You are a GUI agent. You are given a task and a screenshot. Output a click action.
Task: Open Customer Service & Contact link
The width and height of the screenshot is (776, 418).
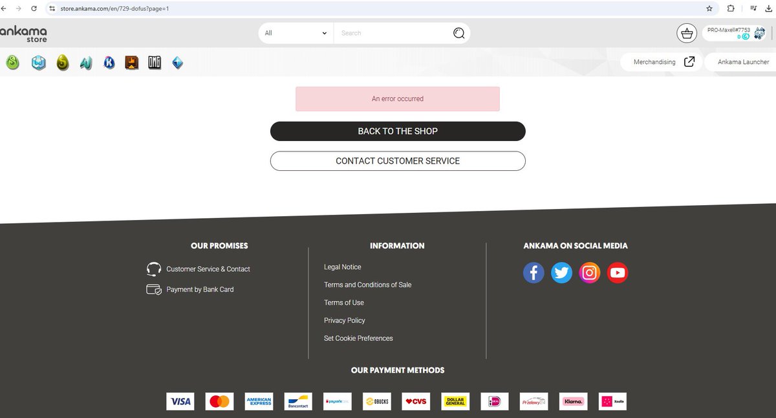(x=208, y=269)
